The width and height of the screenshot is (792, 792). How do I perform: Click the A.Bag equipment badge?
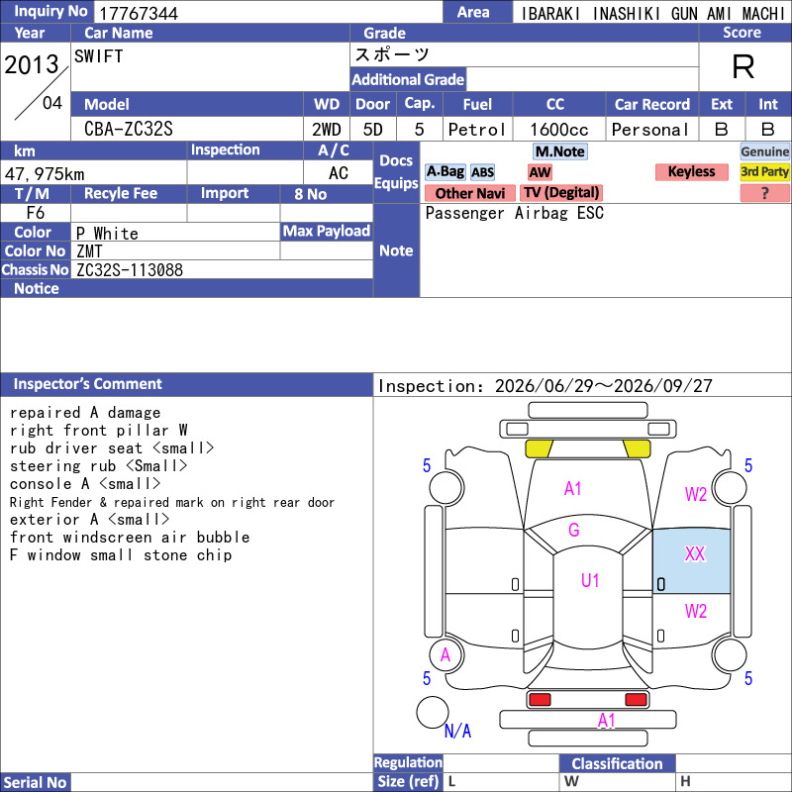[445, 172]
